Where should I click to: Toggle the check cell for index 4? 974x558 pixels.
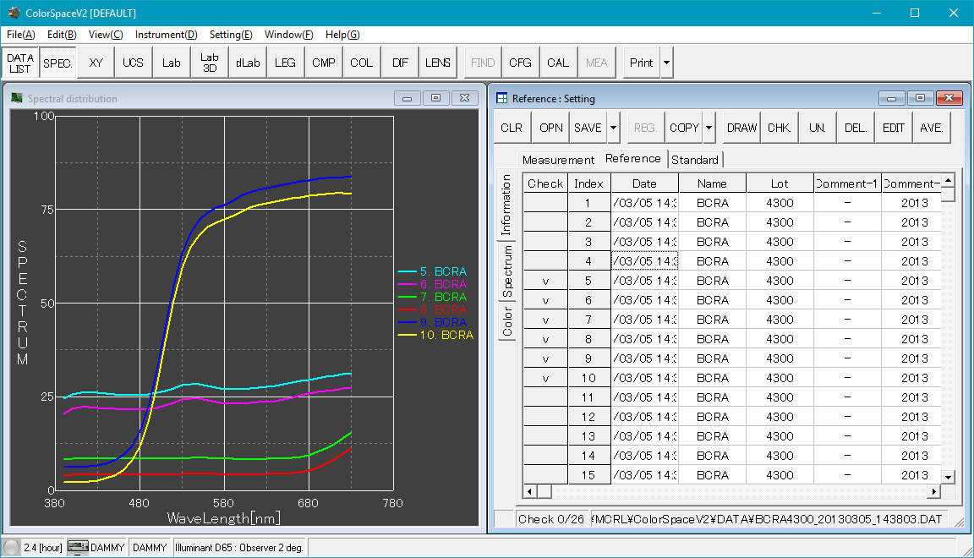click(x=545, y=261)
